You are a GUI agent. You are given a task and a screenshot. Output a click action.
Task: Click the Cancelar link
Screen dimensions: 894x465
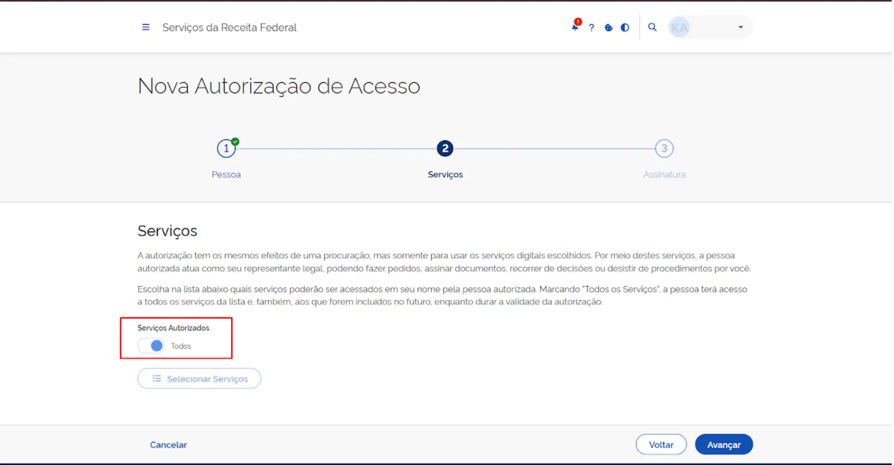[x=168, y=445]
